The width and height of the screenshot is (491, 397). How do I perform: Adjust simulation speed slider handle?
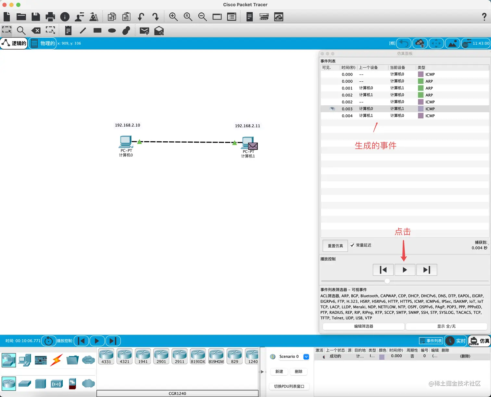[387, 281]
